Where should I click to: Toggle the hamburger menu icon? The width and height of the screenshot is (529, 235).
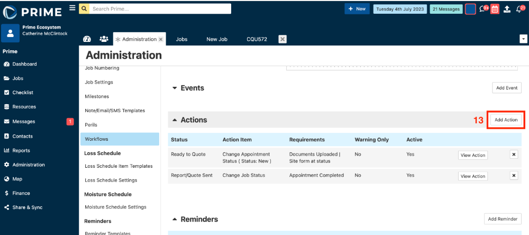[x=72, y=7]
